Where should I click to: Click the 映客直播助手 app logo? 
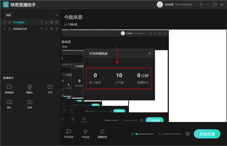click(6, 5)
